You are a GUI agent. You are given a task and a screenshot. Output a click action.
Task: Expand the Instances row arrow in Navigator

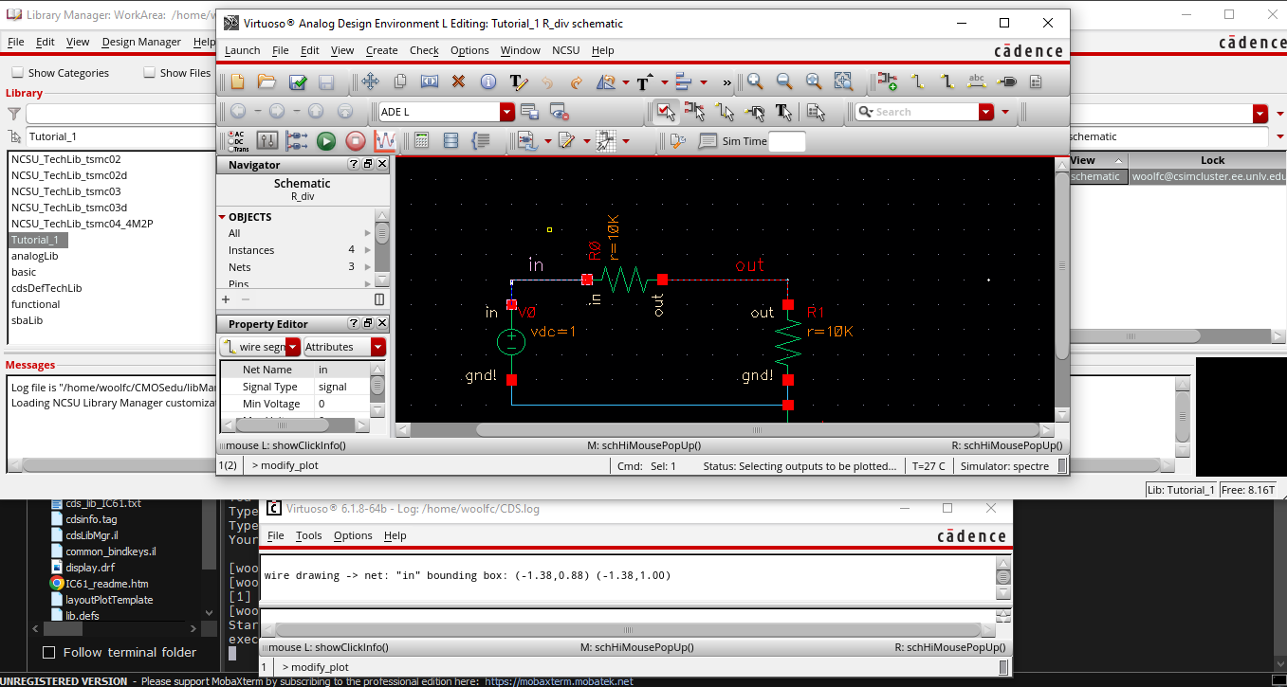[368, 250]
